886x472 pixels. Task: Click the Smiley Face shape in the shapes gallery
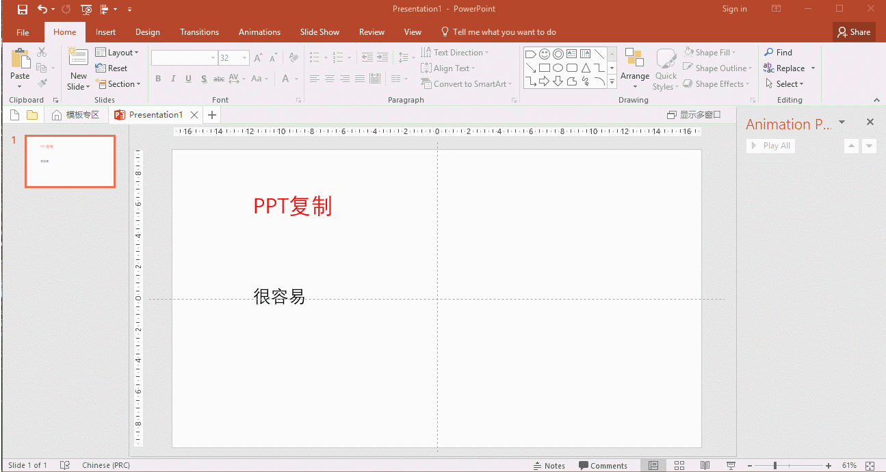coord(544,53)
